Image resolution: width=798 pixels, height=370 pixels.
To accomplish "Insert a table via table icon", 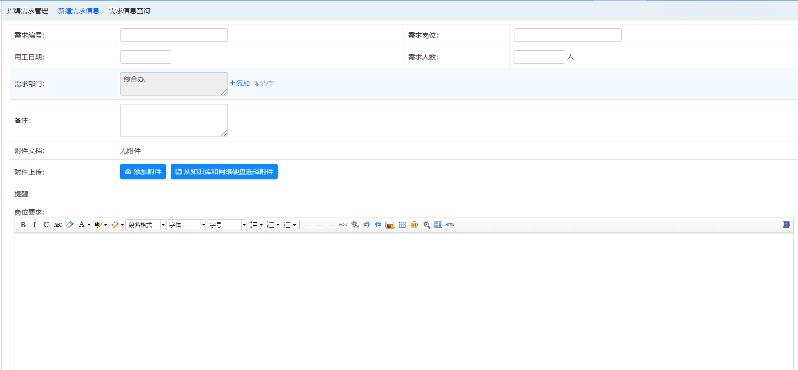I will (x=402, y=225).
